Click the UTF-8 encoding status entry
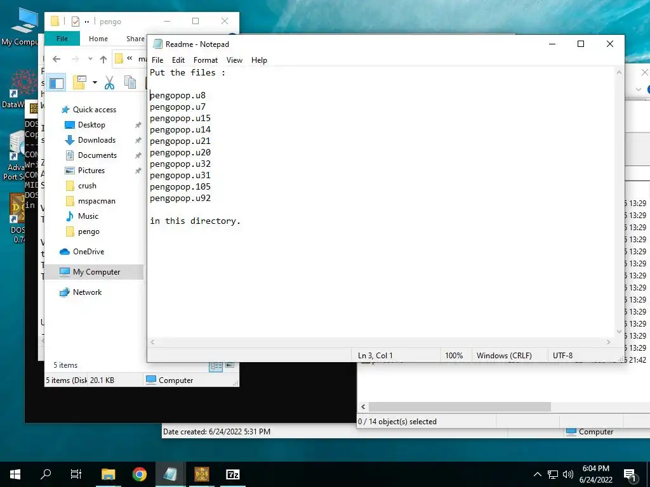This screenshot has width=650, height=487. pos(562,356)
